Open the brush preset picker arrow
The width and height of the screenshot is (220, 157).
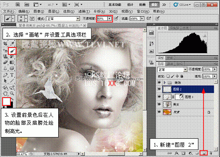point(26,19)
